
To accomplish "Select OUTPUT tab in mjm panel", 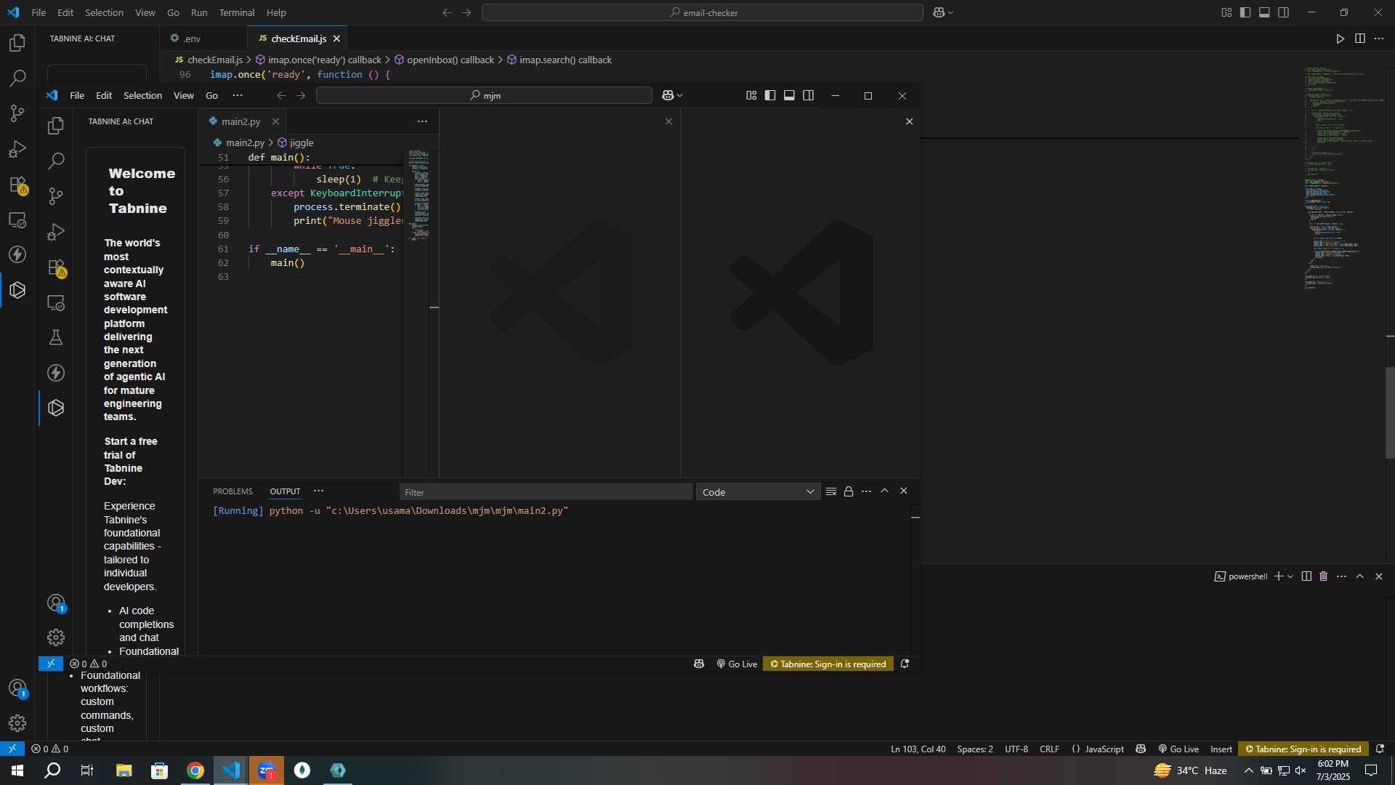I will pos(285,491).
